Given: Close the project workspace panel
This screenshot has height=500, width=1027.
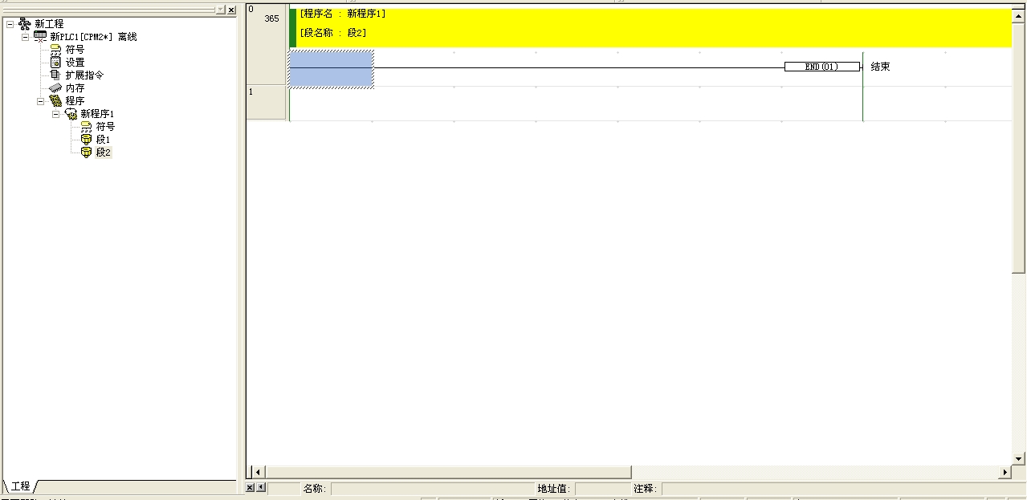Looking at the screenshot, I should tap(231, 10).
